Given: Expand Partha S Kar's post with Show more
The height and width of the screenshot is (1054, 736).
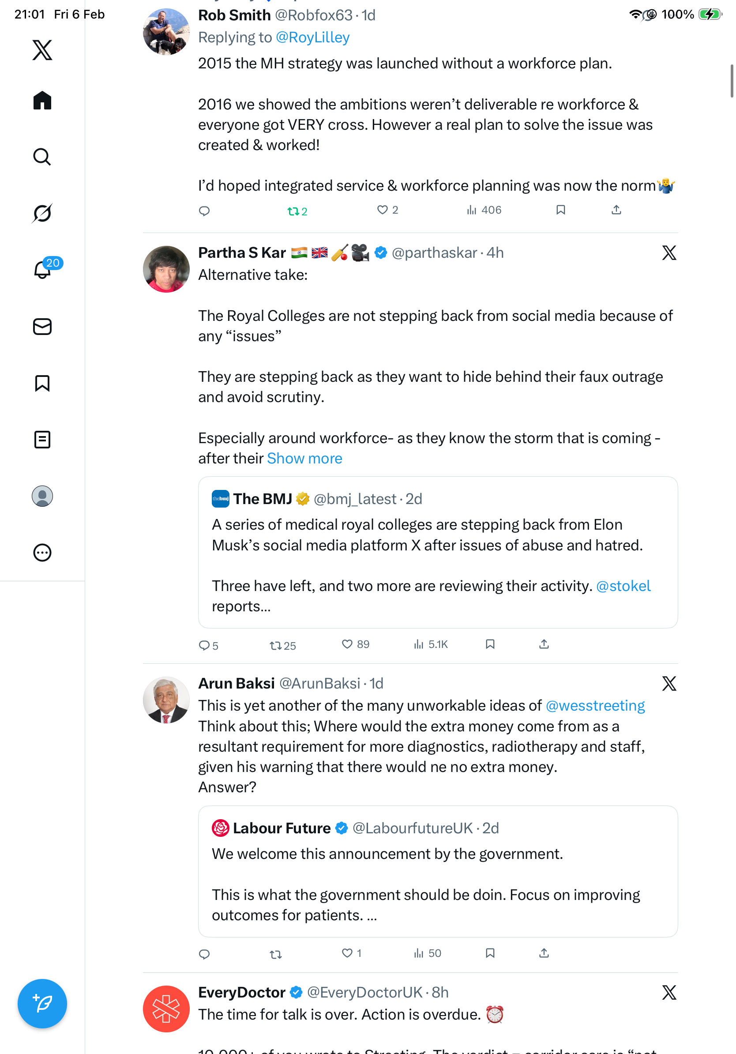Looking at the screenshot, I should (x=304, y=459).
